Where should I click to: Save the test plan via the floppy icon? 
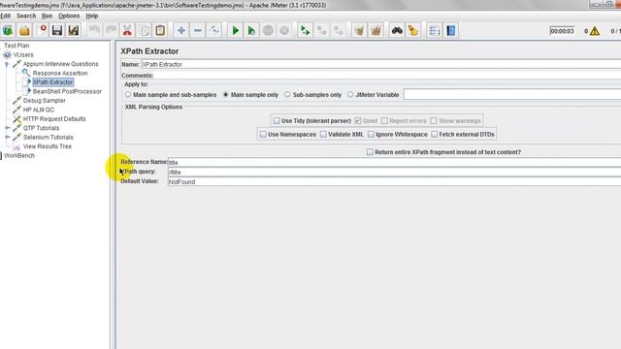point(57,30)
